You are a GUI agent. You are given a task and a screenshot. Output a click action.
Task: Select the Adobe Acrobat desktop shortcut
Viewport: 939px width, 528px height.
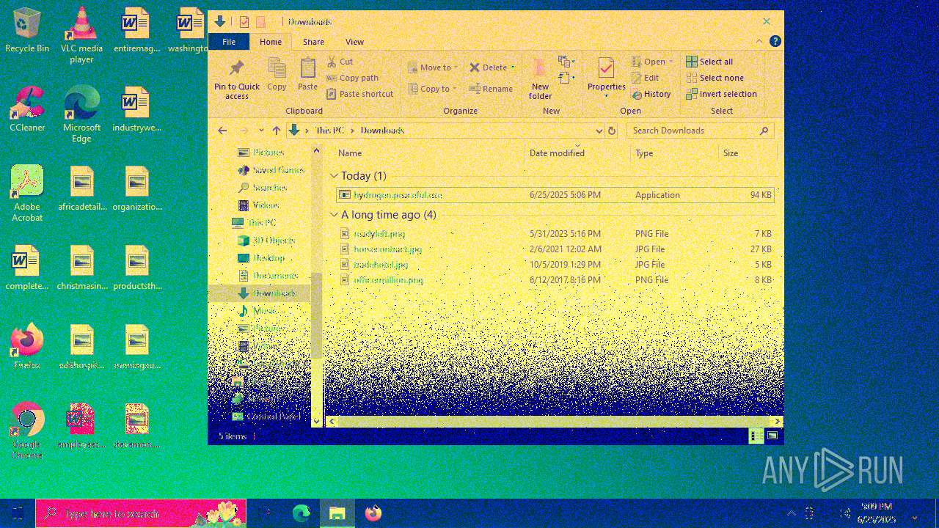[x=27, y=193]
